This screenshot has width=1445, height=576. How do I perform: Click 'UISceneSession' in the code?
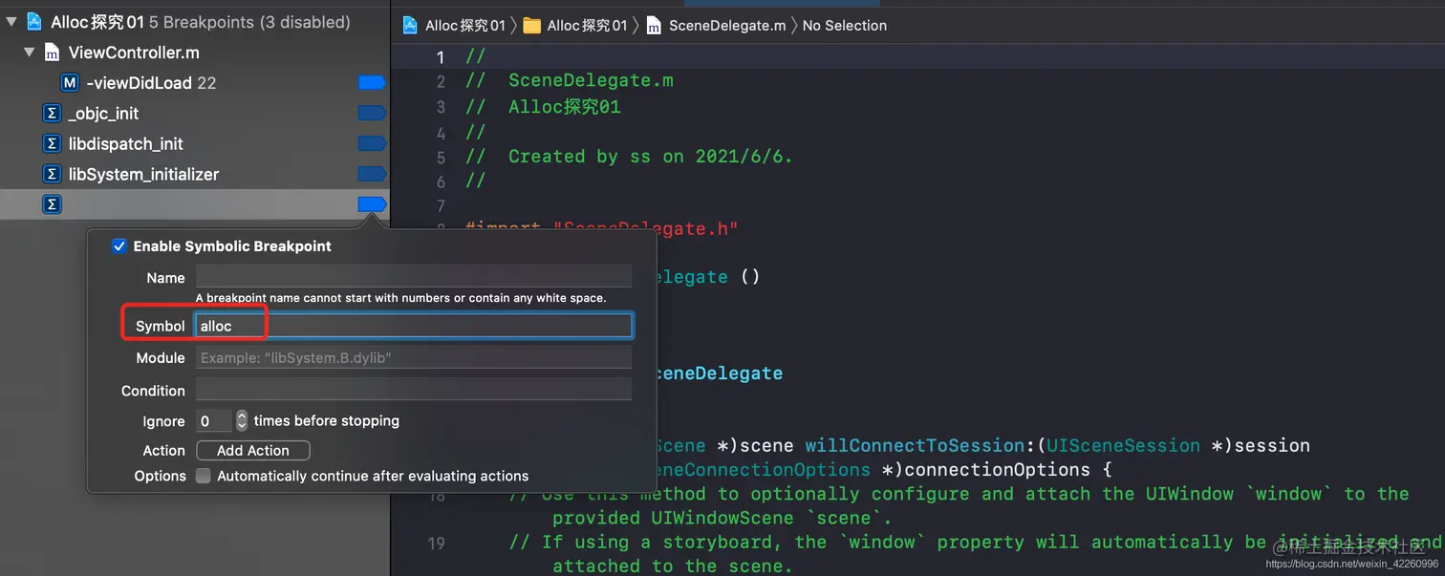tap(1123, 445)
